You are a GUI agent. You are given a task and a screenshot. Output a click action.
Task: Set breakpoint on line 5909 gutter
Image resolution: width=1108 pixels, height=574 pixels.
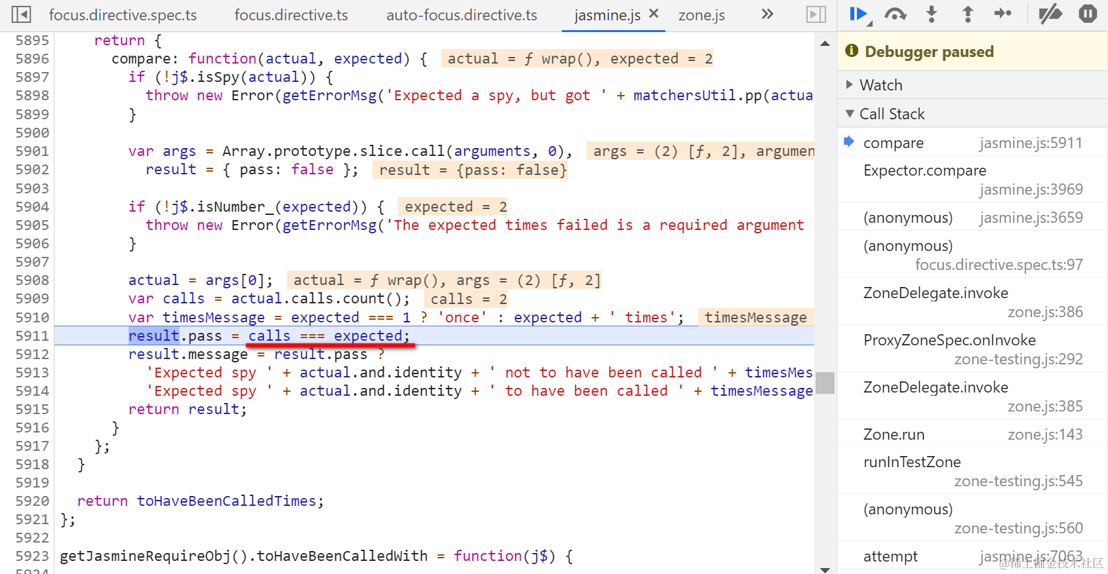click(x=32, y=299)
